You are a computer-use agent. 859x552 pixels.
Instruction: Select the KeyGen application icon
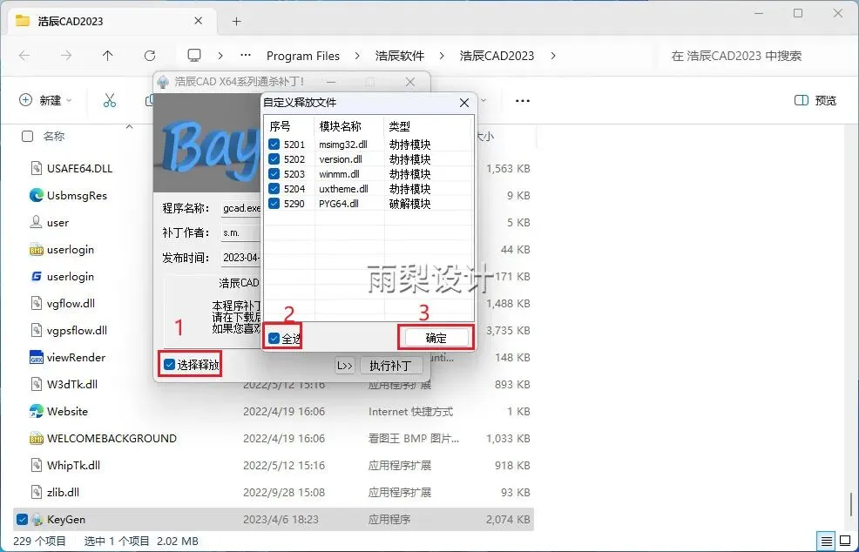(37, 519)
